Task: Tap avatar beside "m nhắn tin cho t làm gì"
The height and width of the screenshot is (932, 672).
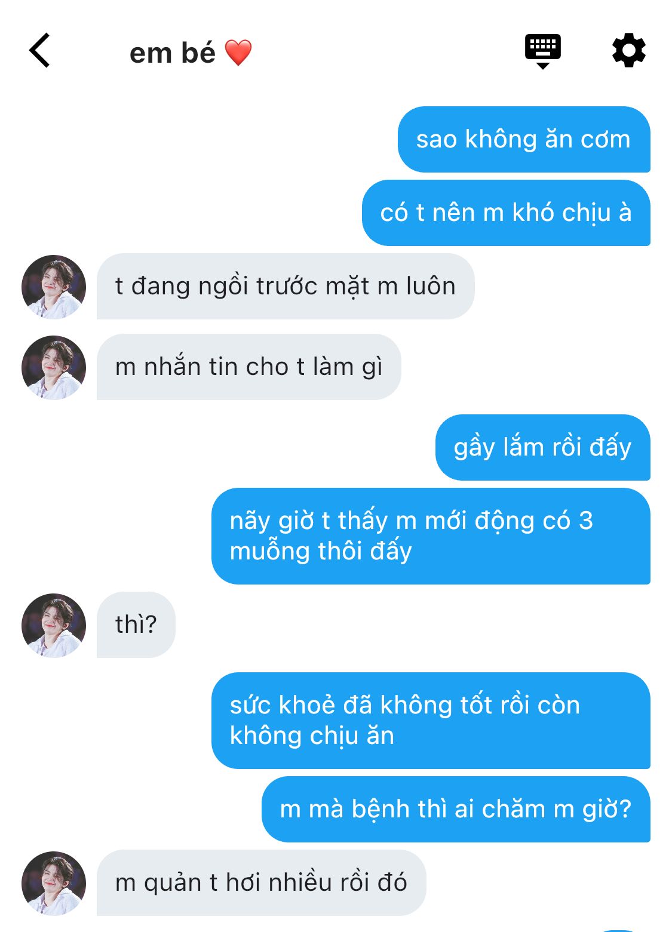Action: click(54, 367)
